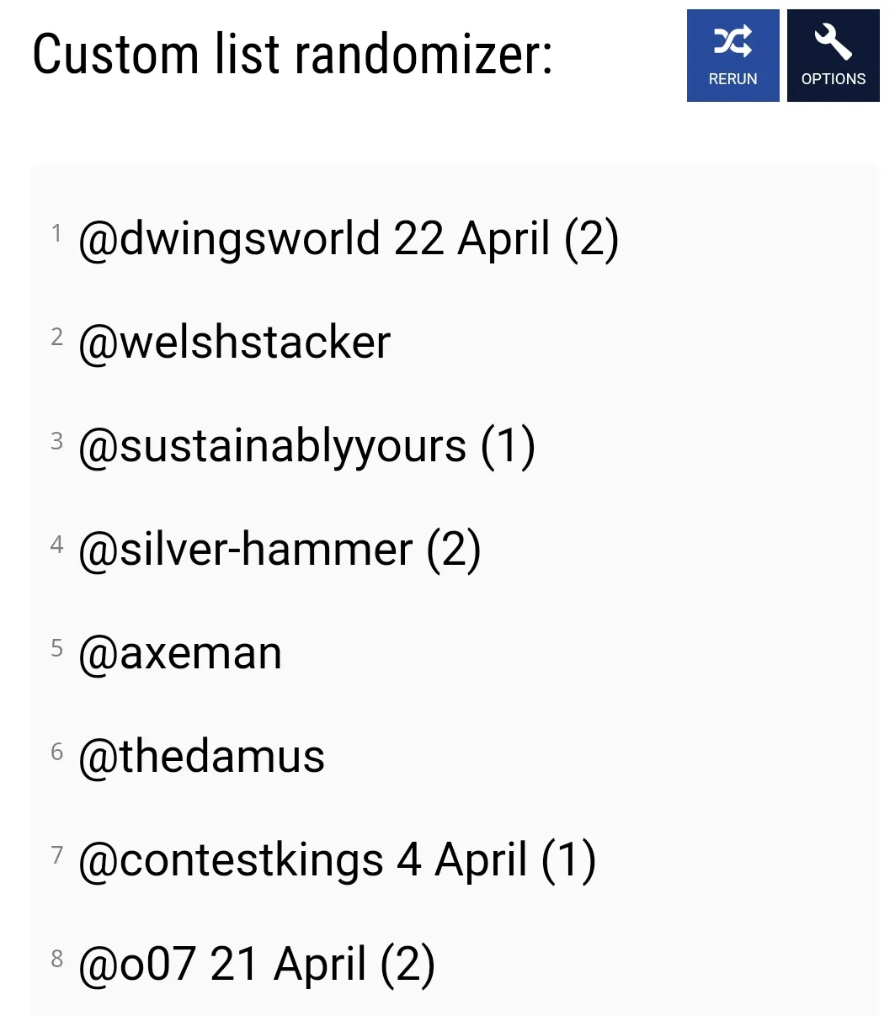Click line number 5 beside @axeman
Image resolution: width=895 pixels, height=1016 pixels.
tap(56, 647)
